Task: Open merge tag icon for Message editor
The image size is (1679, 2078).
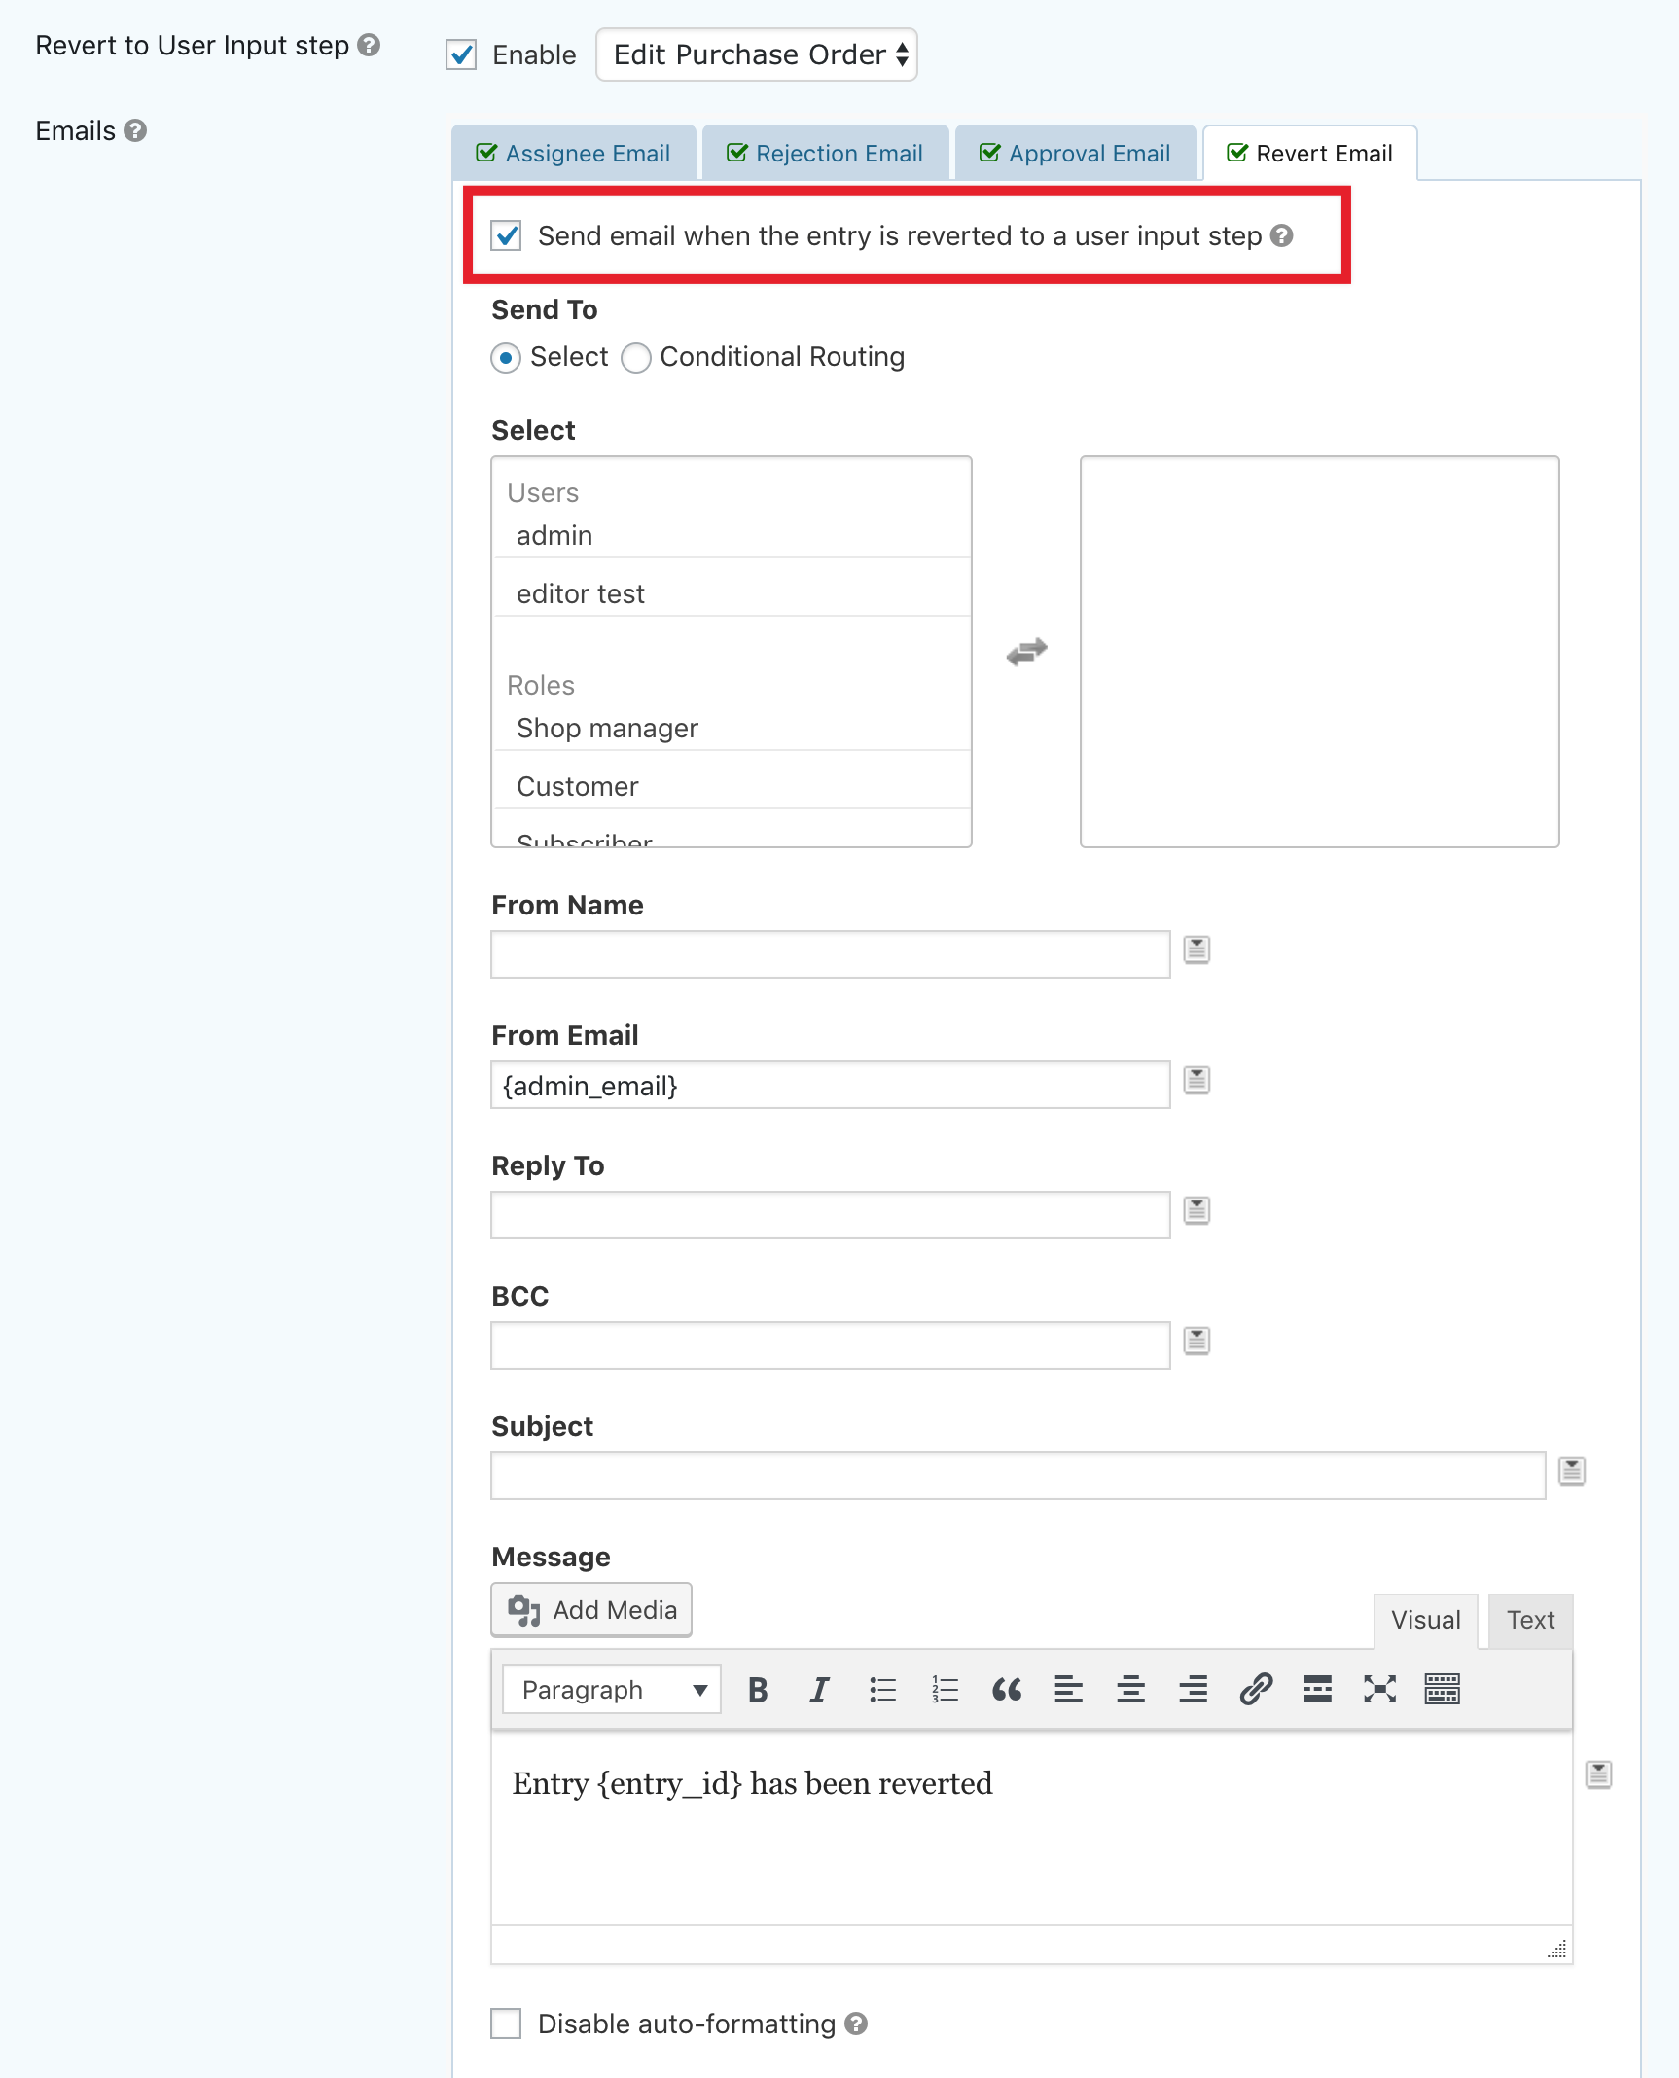Action: tap(1598, 1774)
